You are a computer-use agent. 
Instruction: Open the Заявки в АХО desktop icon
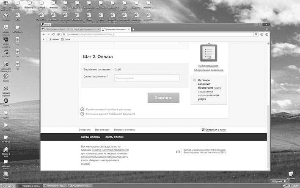[x=6, y=152]
